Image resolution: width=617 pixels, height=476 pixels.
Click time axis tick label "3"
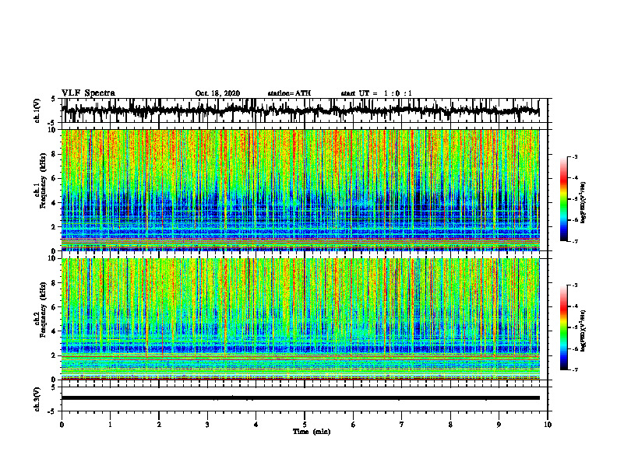tap(207, 425)
